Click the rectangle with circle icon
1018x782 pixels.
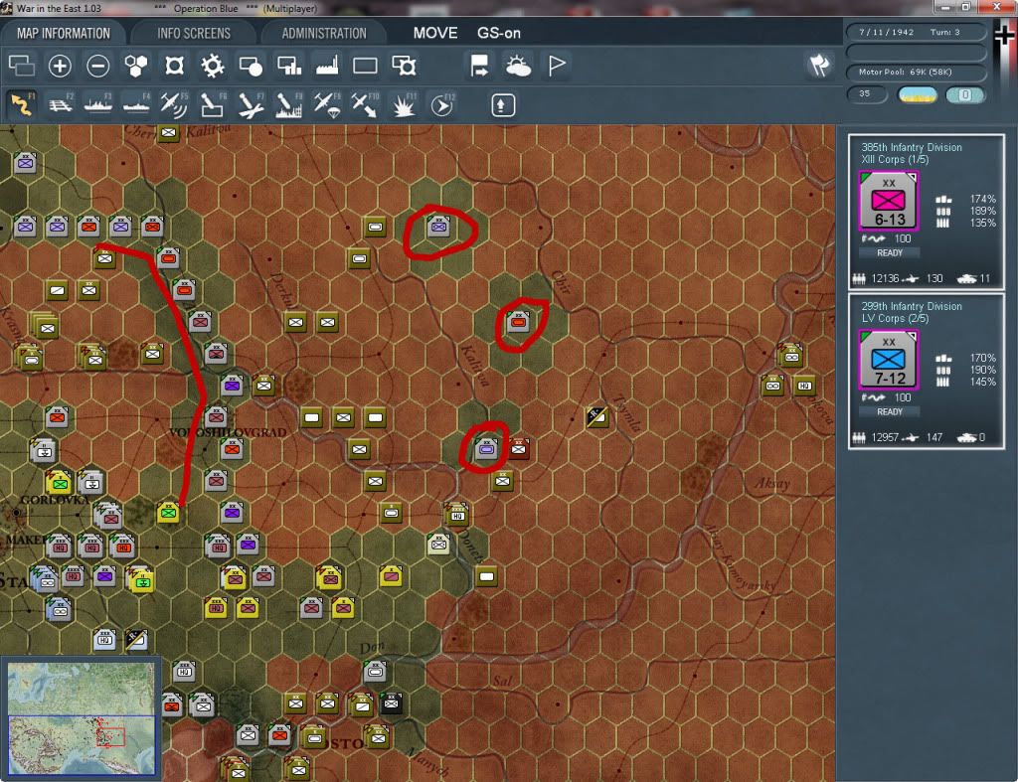251,66
